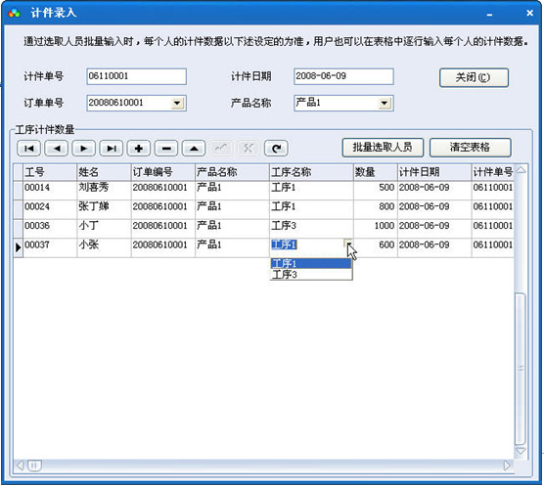544x486 pixels.
Task: Click the 关闭(C) button
Action: [474, 77]
